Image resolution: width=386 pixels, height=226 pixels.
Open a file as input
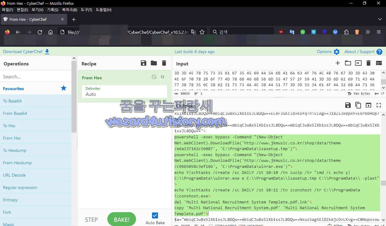pos(358,63)
